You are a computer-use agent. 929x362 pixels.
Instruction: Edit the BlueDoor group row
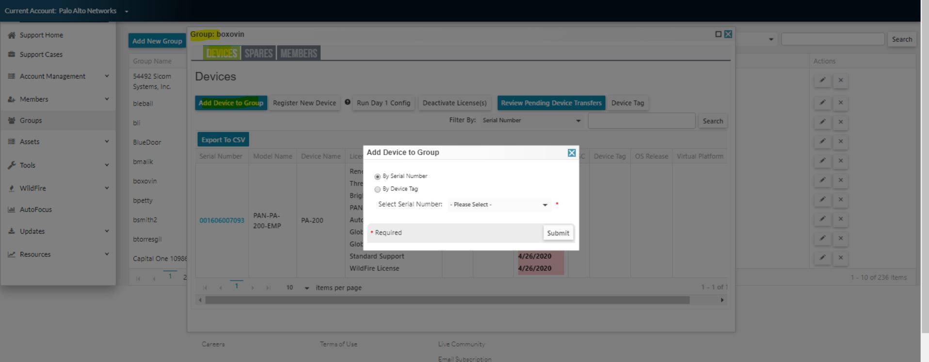click(822, 142)
